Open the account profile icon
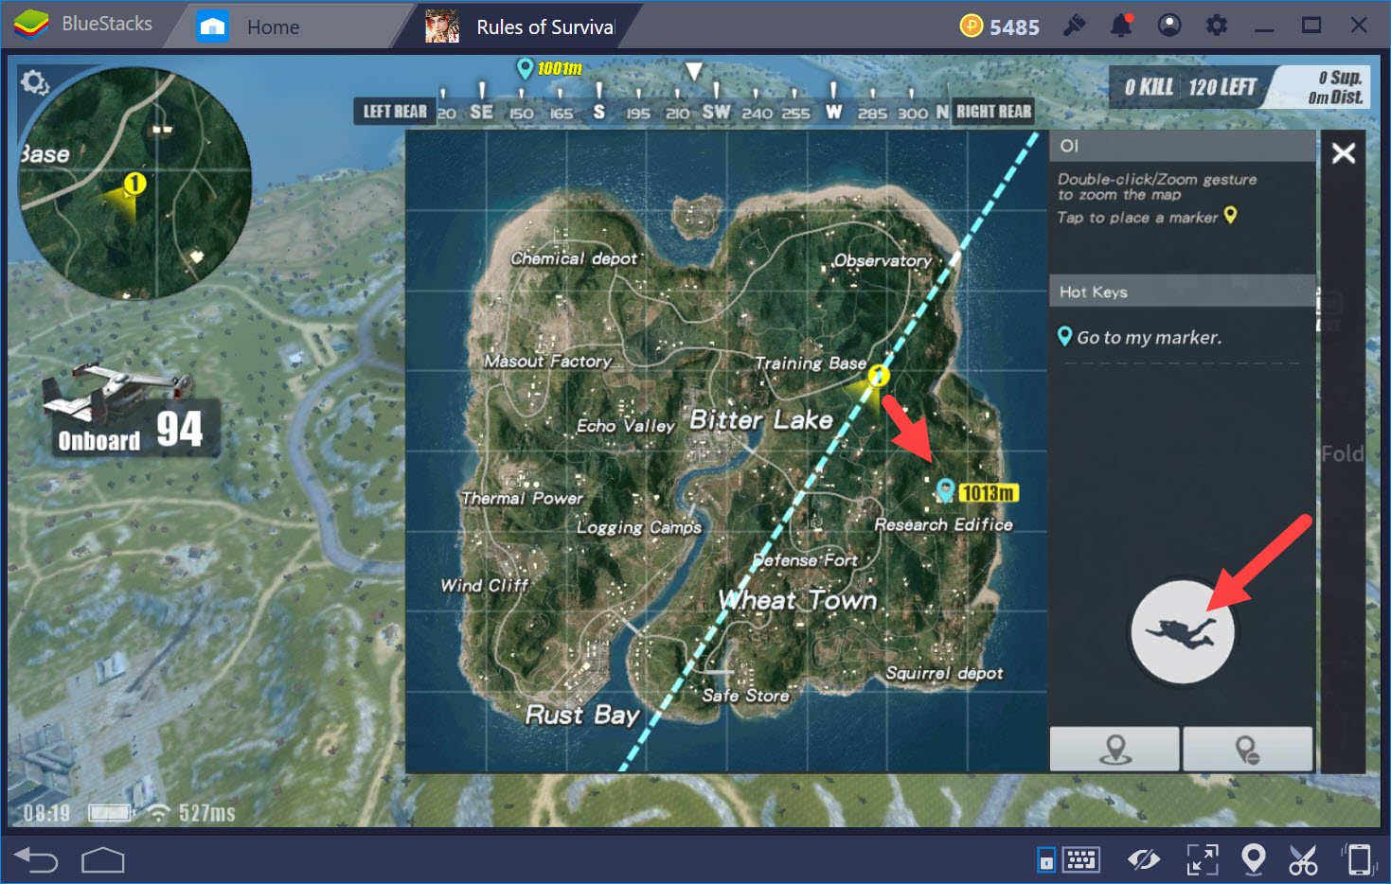The height and width of the screenshot is (884, 1391). (x=1169, y=26)
